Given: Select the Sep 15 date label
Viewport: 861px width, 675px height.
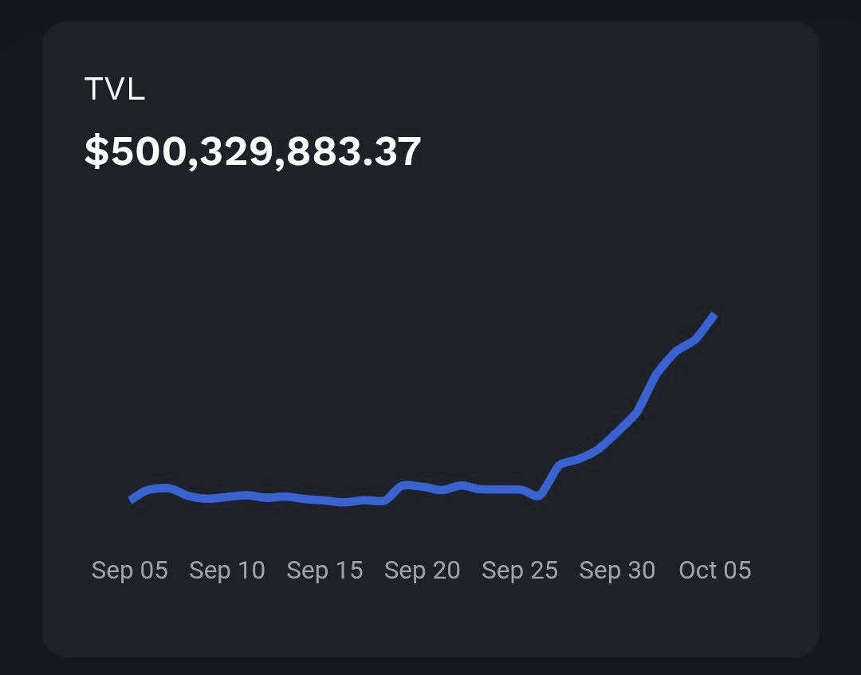Looking at the screenshot, I should pos(324,570).
